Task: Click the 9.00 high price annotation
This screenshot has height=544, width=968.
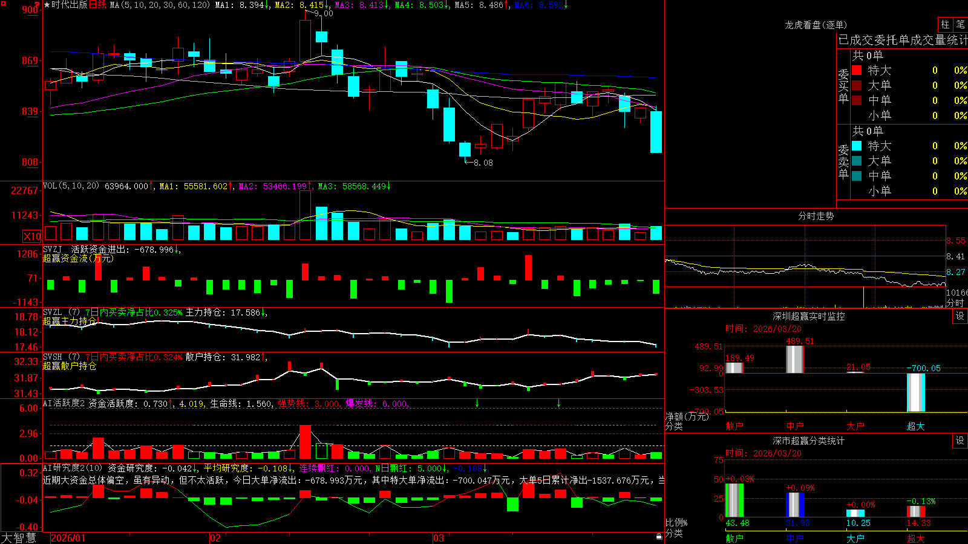Action: click(323, 13)
